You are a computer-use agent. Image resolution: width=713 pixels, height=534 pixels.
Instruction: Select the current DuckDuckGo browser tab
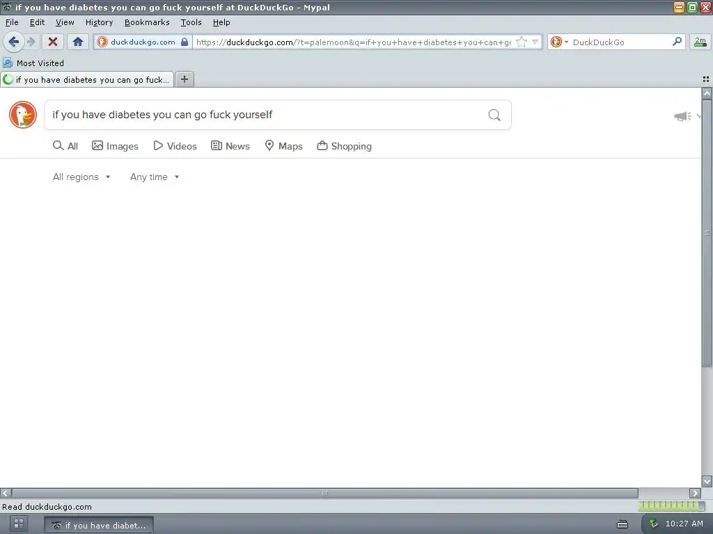pyautogui.click(x=87, y=79)
